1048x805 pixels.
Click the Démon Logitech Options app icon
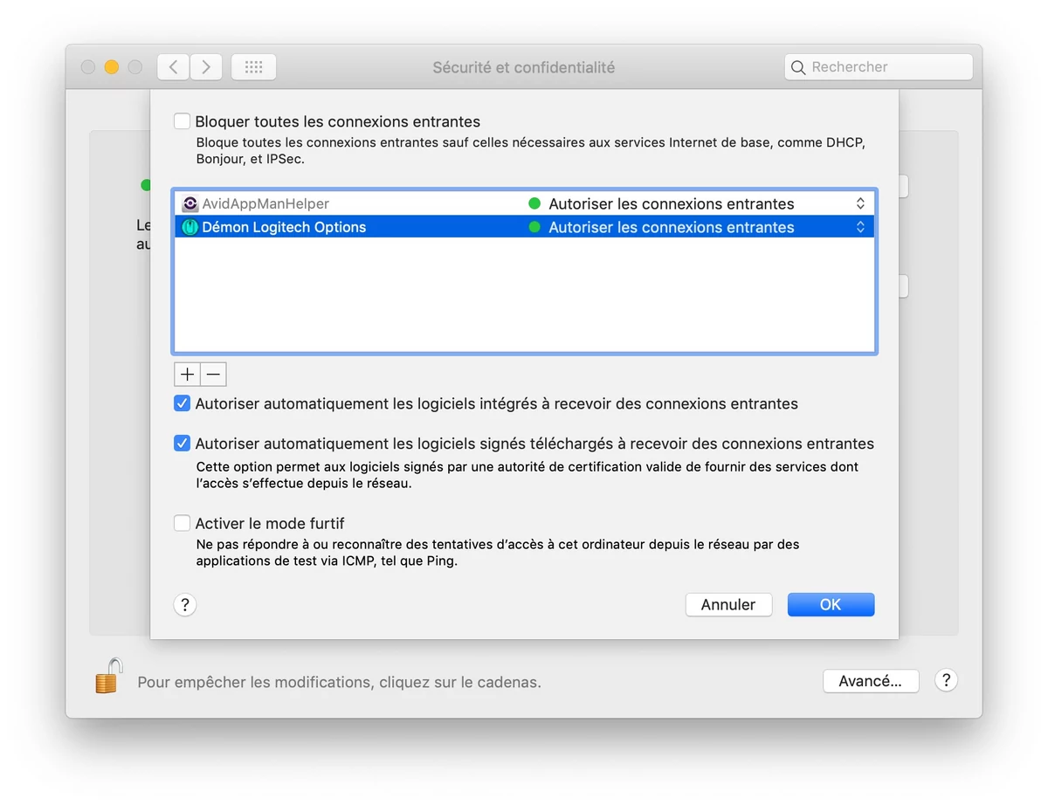pos(190,227)
